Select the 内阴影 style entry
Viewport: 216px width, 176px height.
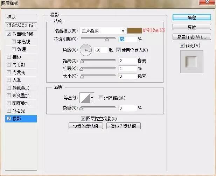coord(19,65)
